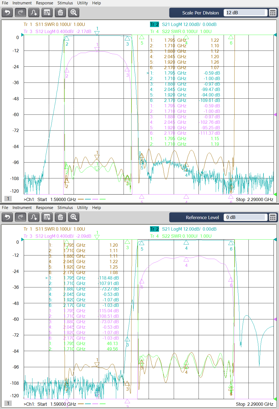The height and width of the screenshot is (409, 279).
Task: Open the Response menu in bottom window
Action: pyautogui.click(x=44, y=208)
